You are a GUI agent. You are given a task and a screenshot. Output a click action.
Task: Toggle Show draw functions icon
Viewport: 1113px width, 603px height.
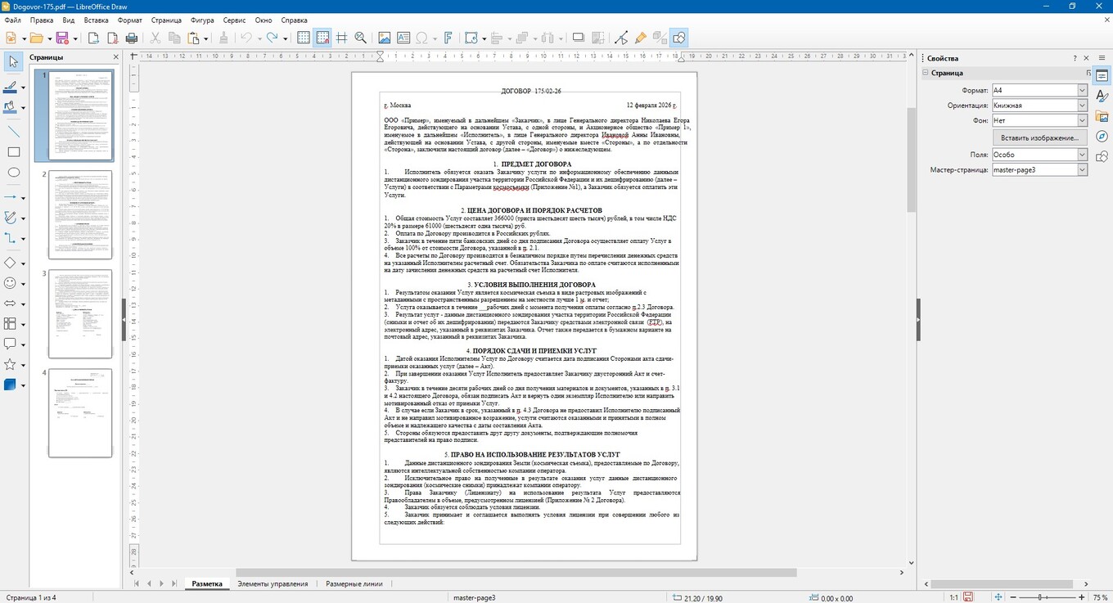679,38
